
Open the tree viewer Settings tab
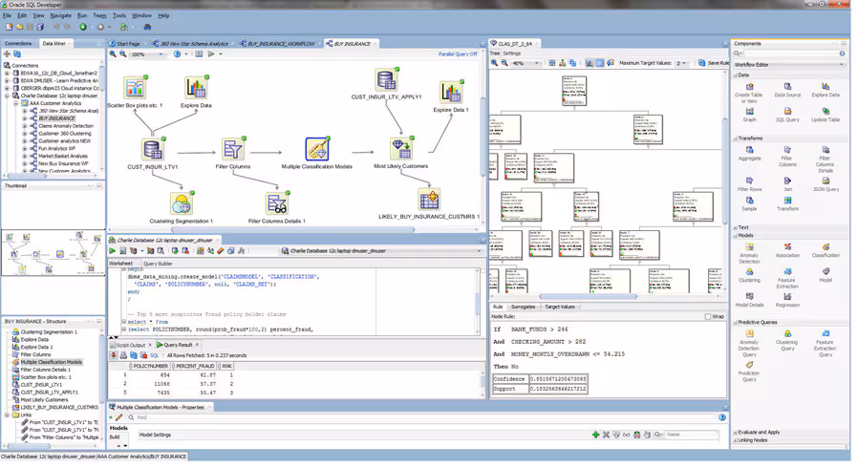coord(511,53)
